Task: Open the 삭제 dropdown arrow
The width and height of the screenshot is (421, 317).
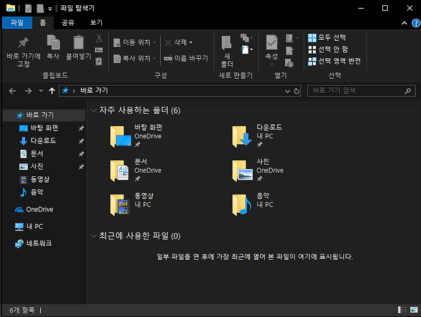Action: [191, 43]
